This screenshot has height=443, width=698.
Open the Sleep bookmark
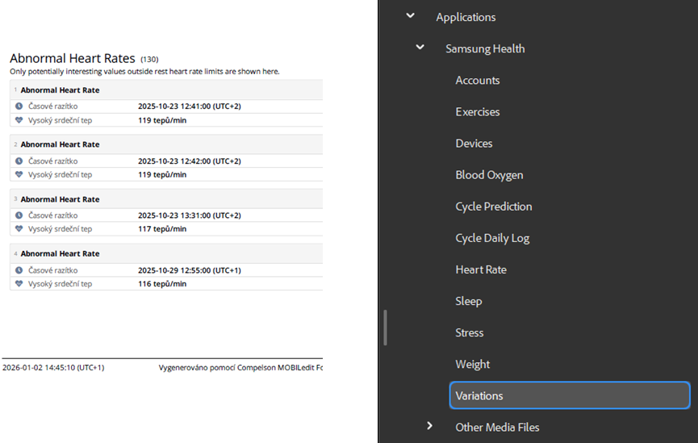468,301
